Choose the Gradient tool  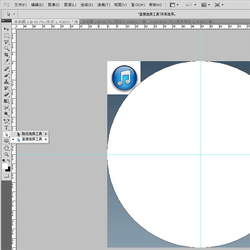(x=6, y=101)
